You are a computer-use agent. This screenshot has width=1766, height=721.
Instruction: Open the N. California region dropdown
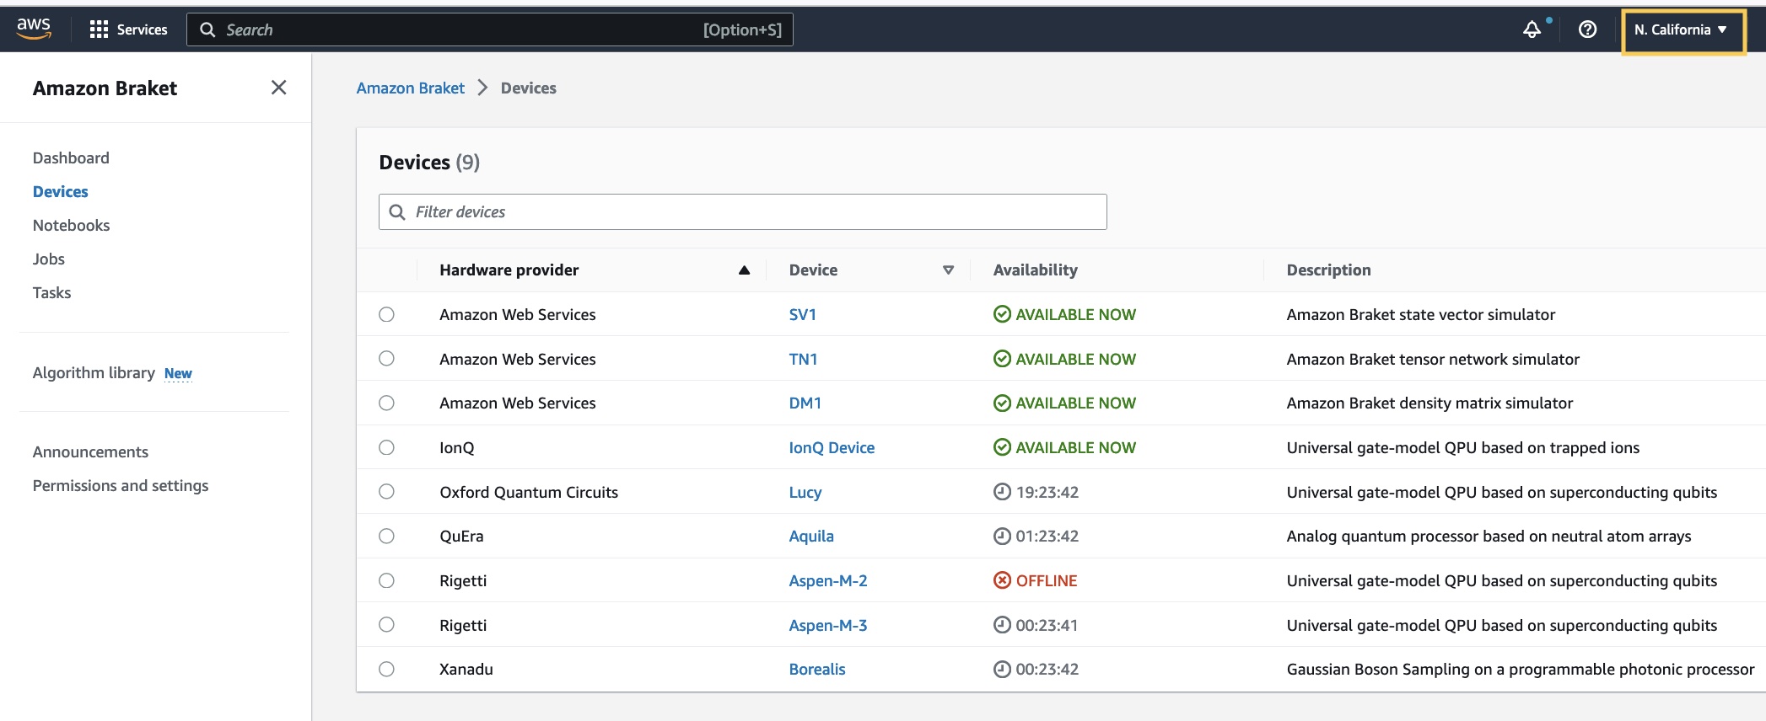click(1683, 30)
